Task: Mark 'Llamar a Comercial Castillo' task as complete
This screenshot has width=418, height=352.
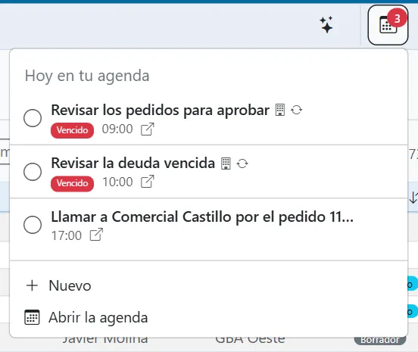Action: 33,225
